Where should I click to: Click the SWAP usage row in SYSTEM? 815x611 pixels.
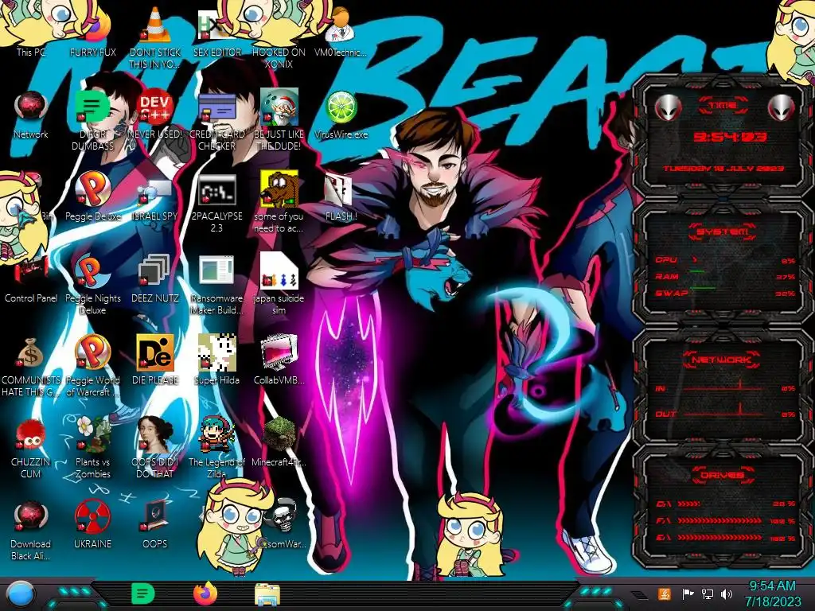pyautogui.click(x=726, y=293)
